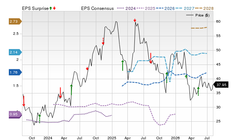Click the Oct label preceding 2025
This screenshot has height=140, width=235.
[x=95, y=138]
